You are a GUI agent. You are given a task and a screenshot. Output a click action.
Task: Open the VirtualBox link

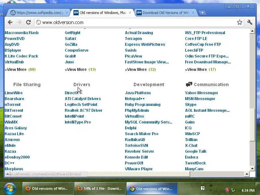click(x=135, y=116)
